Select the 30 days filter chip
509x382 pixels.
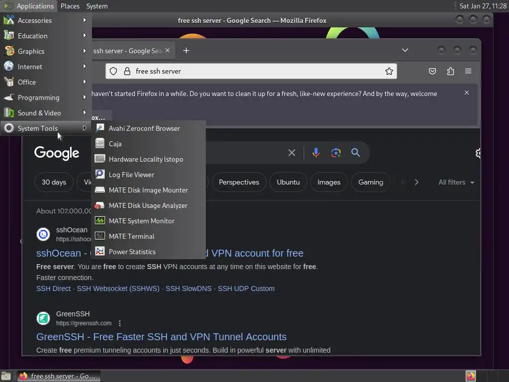[x=54, y=182]
